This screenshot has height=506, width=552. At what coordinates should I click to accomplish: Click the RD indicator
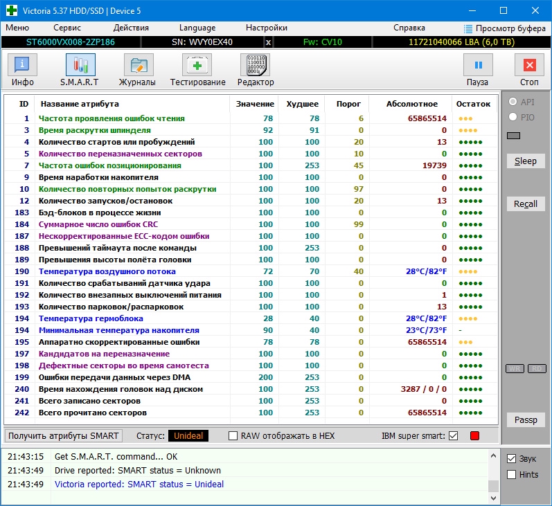[537, 368]
